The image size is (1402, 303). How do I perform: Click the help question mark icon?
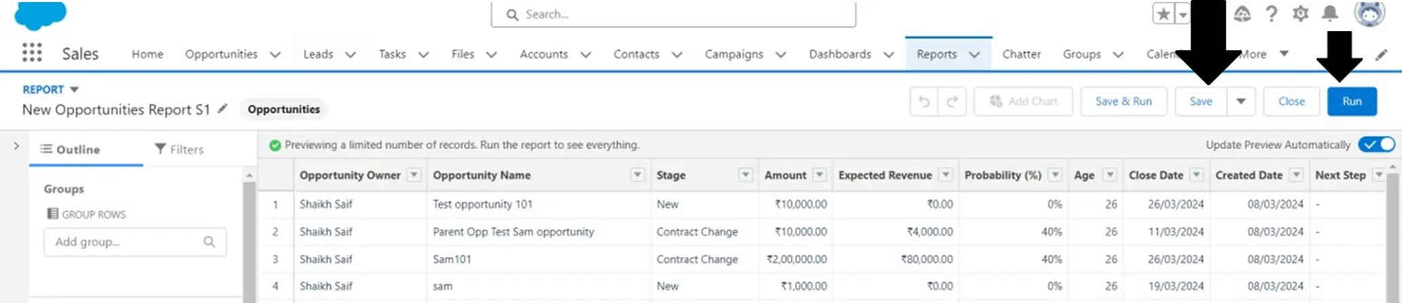tap(1271, 14)
